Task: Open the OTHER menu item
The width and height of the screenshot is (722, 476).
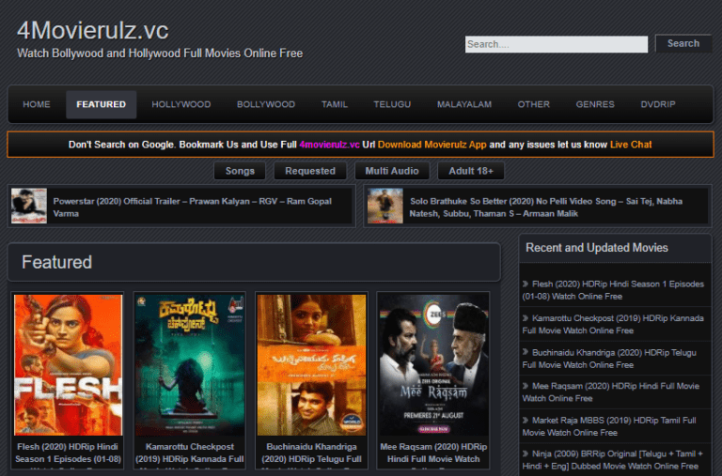Action: point(533,104)
